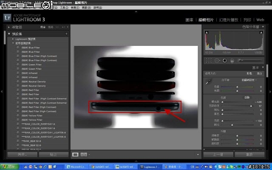Open the 說明(H) menu
This screenshot has width=272, height=170.
pyautogui.click(x=98, y=8)
